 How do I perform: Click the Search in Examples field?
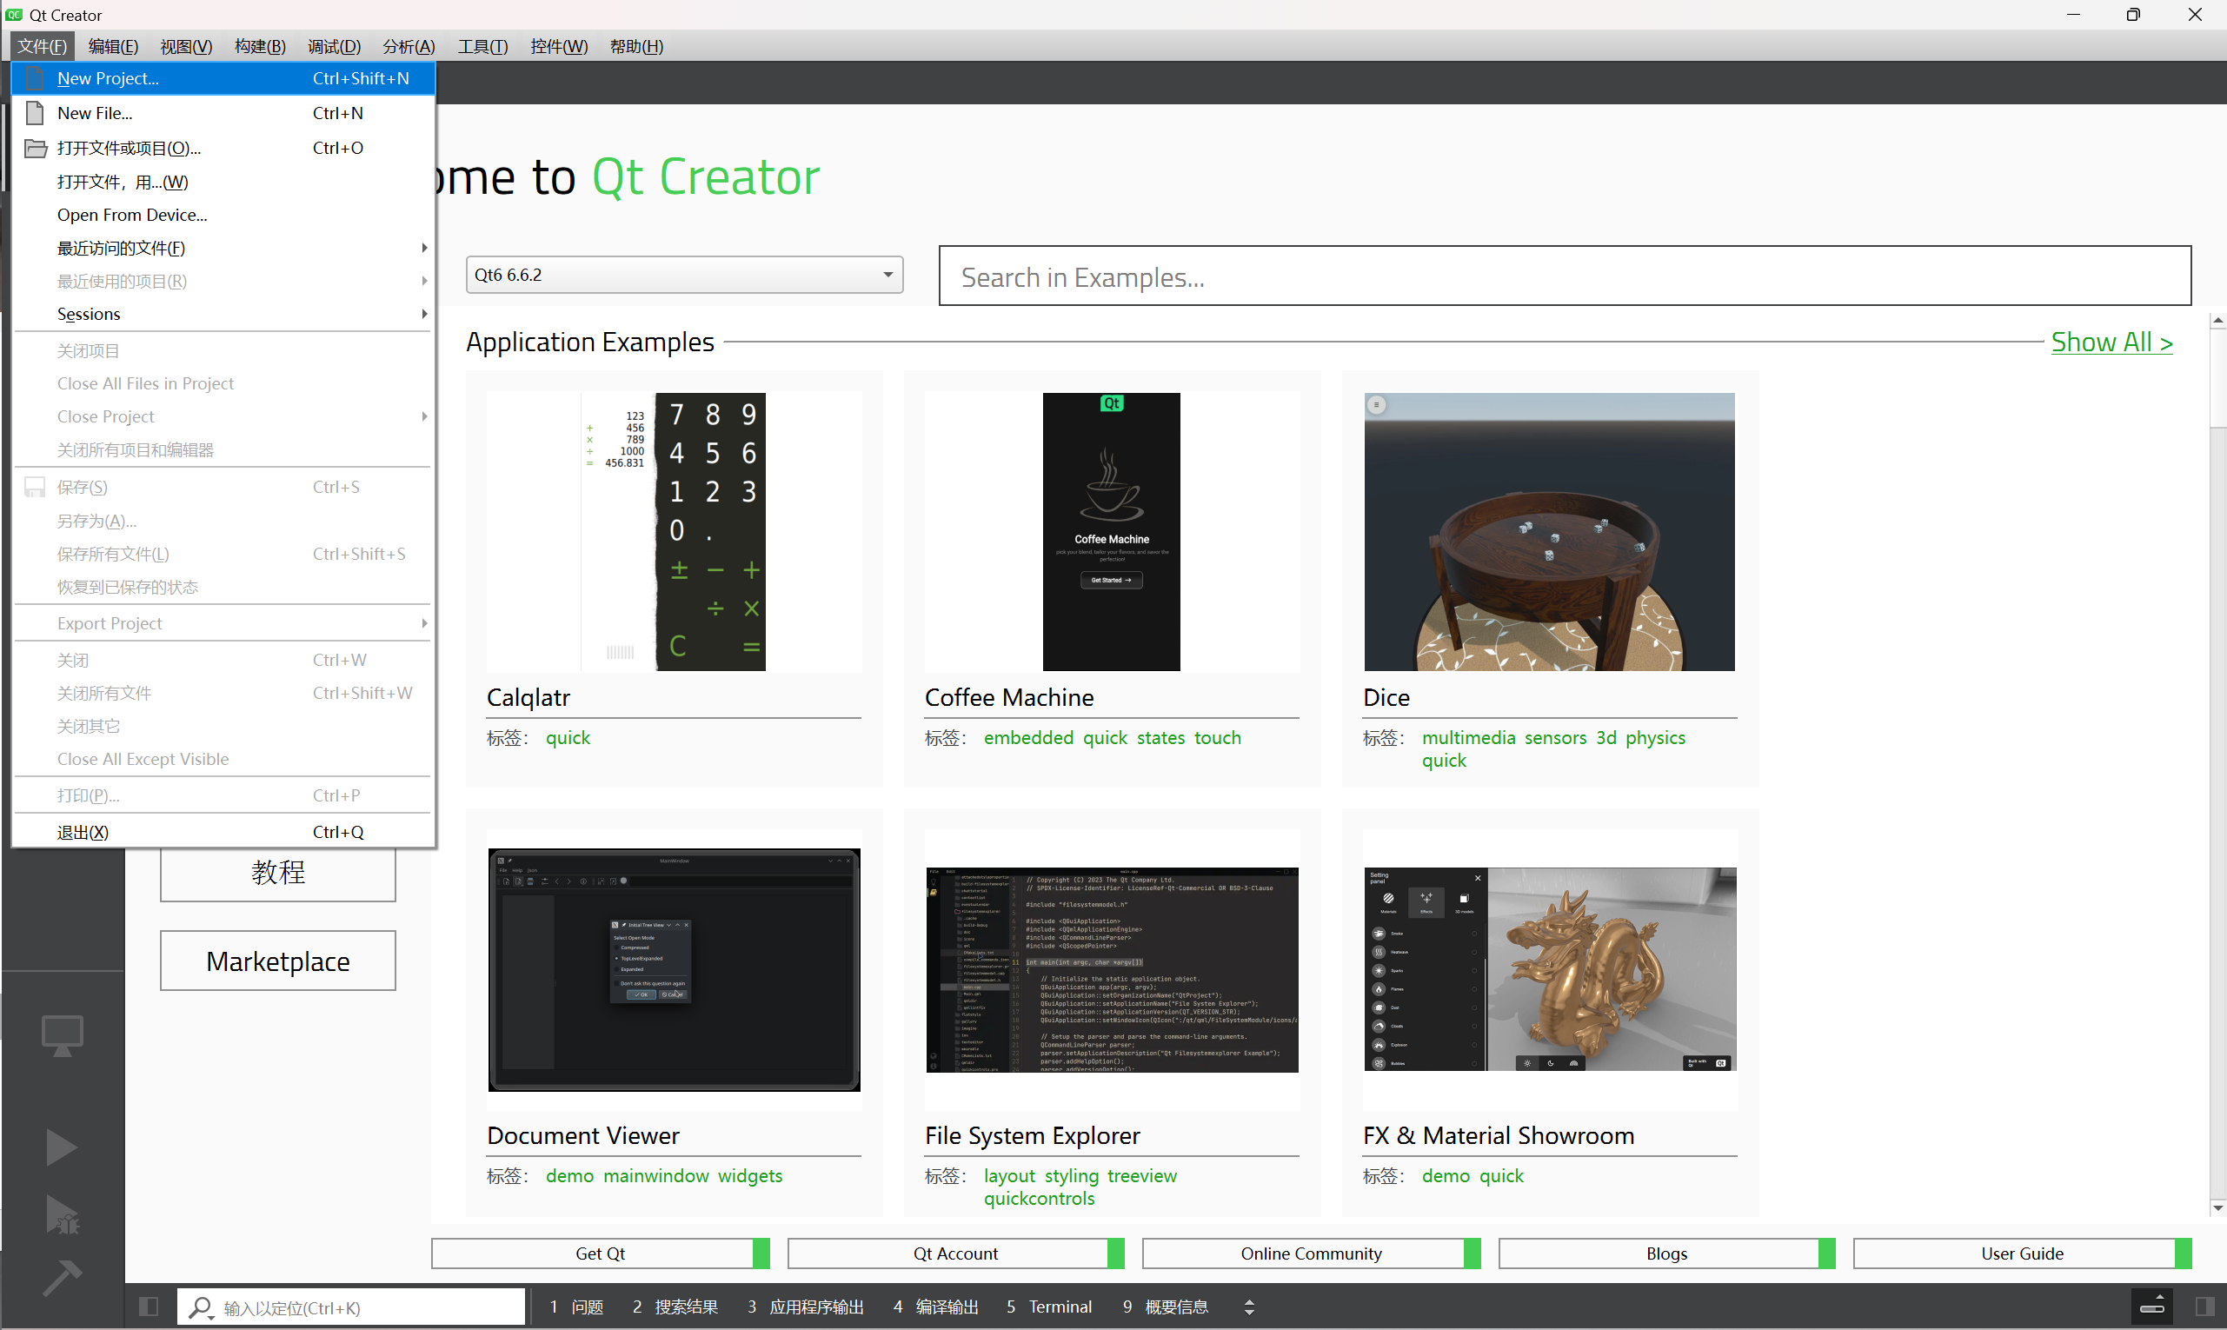1565,276
